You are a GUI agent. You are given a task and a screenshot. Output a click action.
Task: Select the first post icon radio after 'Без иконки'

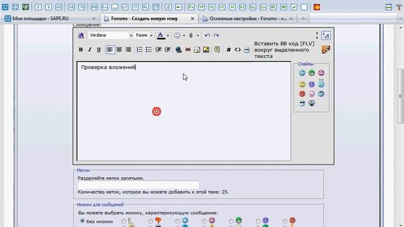coord(124,221)
